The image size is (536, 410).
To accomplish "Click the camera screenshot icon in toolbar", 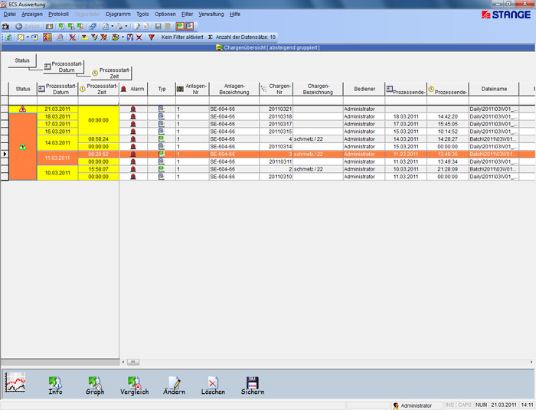I will coord(6,26).
